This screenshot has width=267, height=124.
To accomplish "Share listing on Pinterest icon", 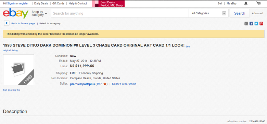I will point(262,24).
